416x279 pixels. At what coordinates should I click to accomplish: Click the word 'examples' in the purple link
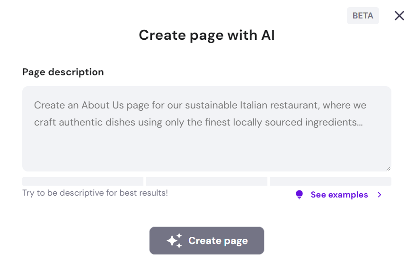click(350, 195)
